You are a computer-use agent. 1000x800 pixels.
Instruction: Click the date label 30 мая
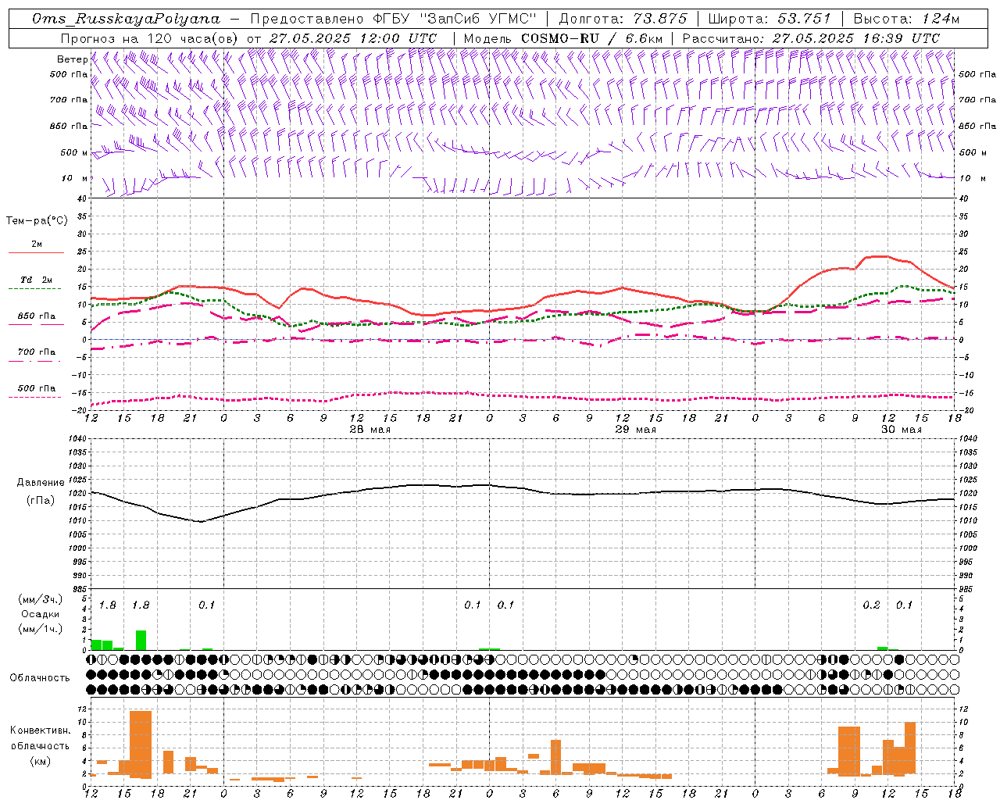(902, 430)
